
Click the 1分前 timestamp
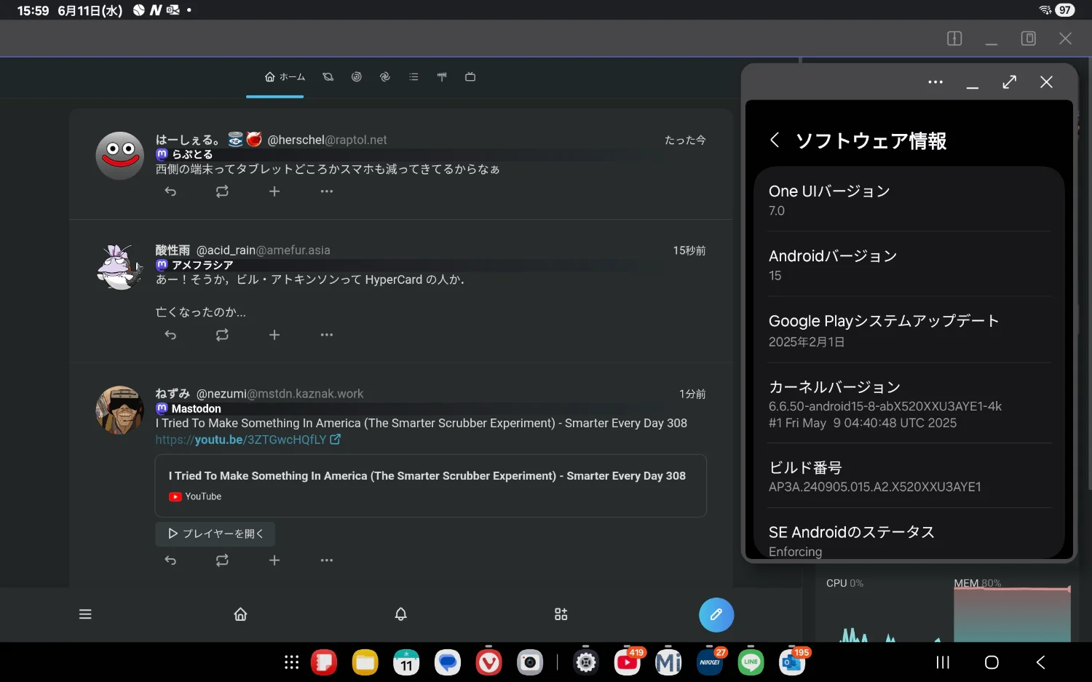pos(692,394)
